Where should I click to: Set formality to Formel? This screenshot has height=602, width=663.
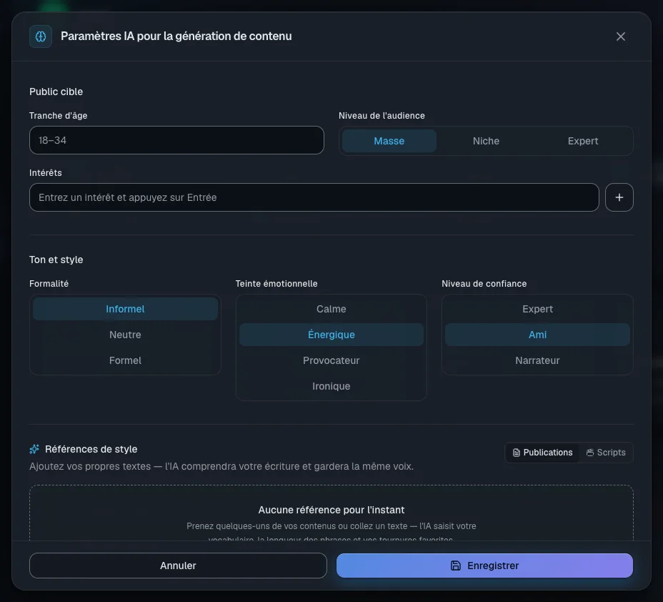pos(125,360)
